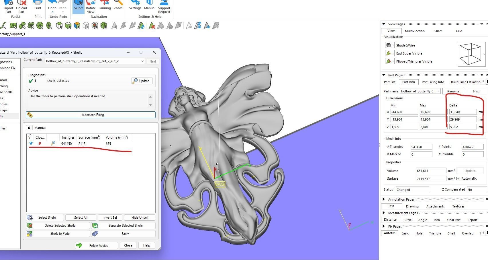488x260 pixels.
Task: Open the Part name dropdown
Action: coord(438,91)
